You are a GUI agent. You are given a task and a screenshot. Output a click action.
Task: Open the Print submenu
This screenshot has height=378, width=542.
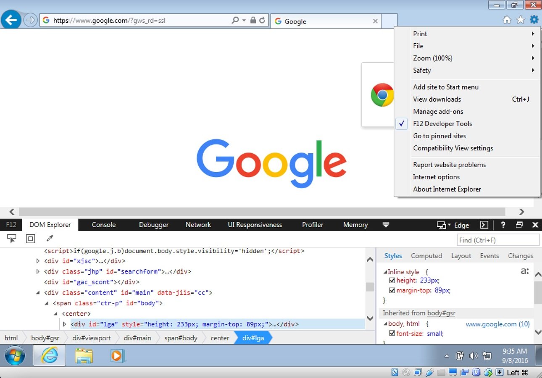(x=467, y=34)
